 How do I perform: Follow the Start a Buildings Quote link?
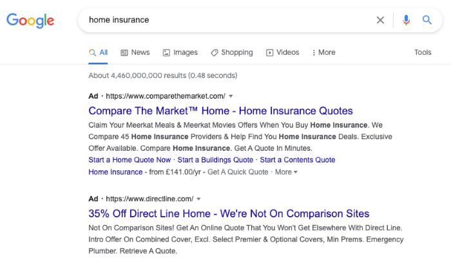pyautogui.click(x=215, y=160)
